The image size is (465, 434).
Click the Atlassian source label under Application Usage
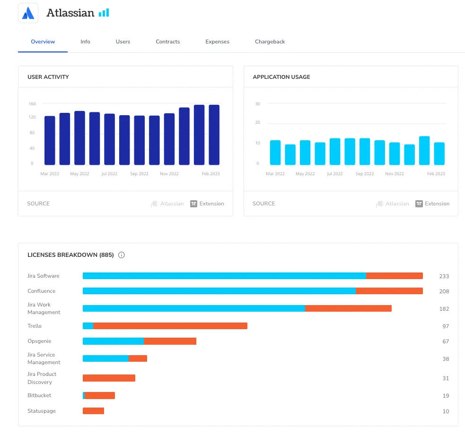pos(397,204)
